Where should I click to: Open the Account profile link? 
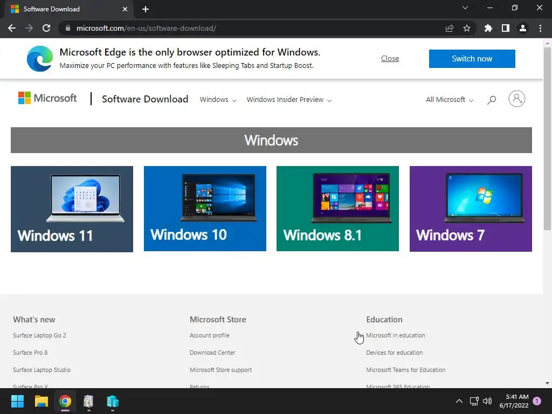[x=210, y=335]
